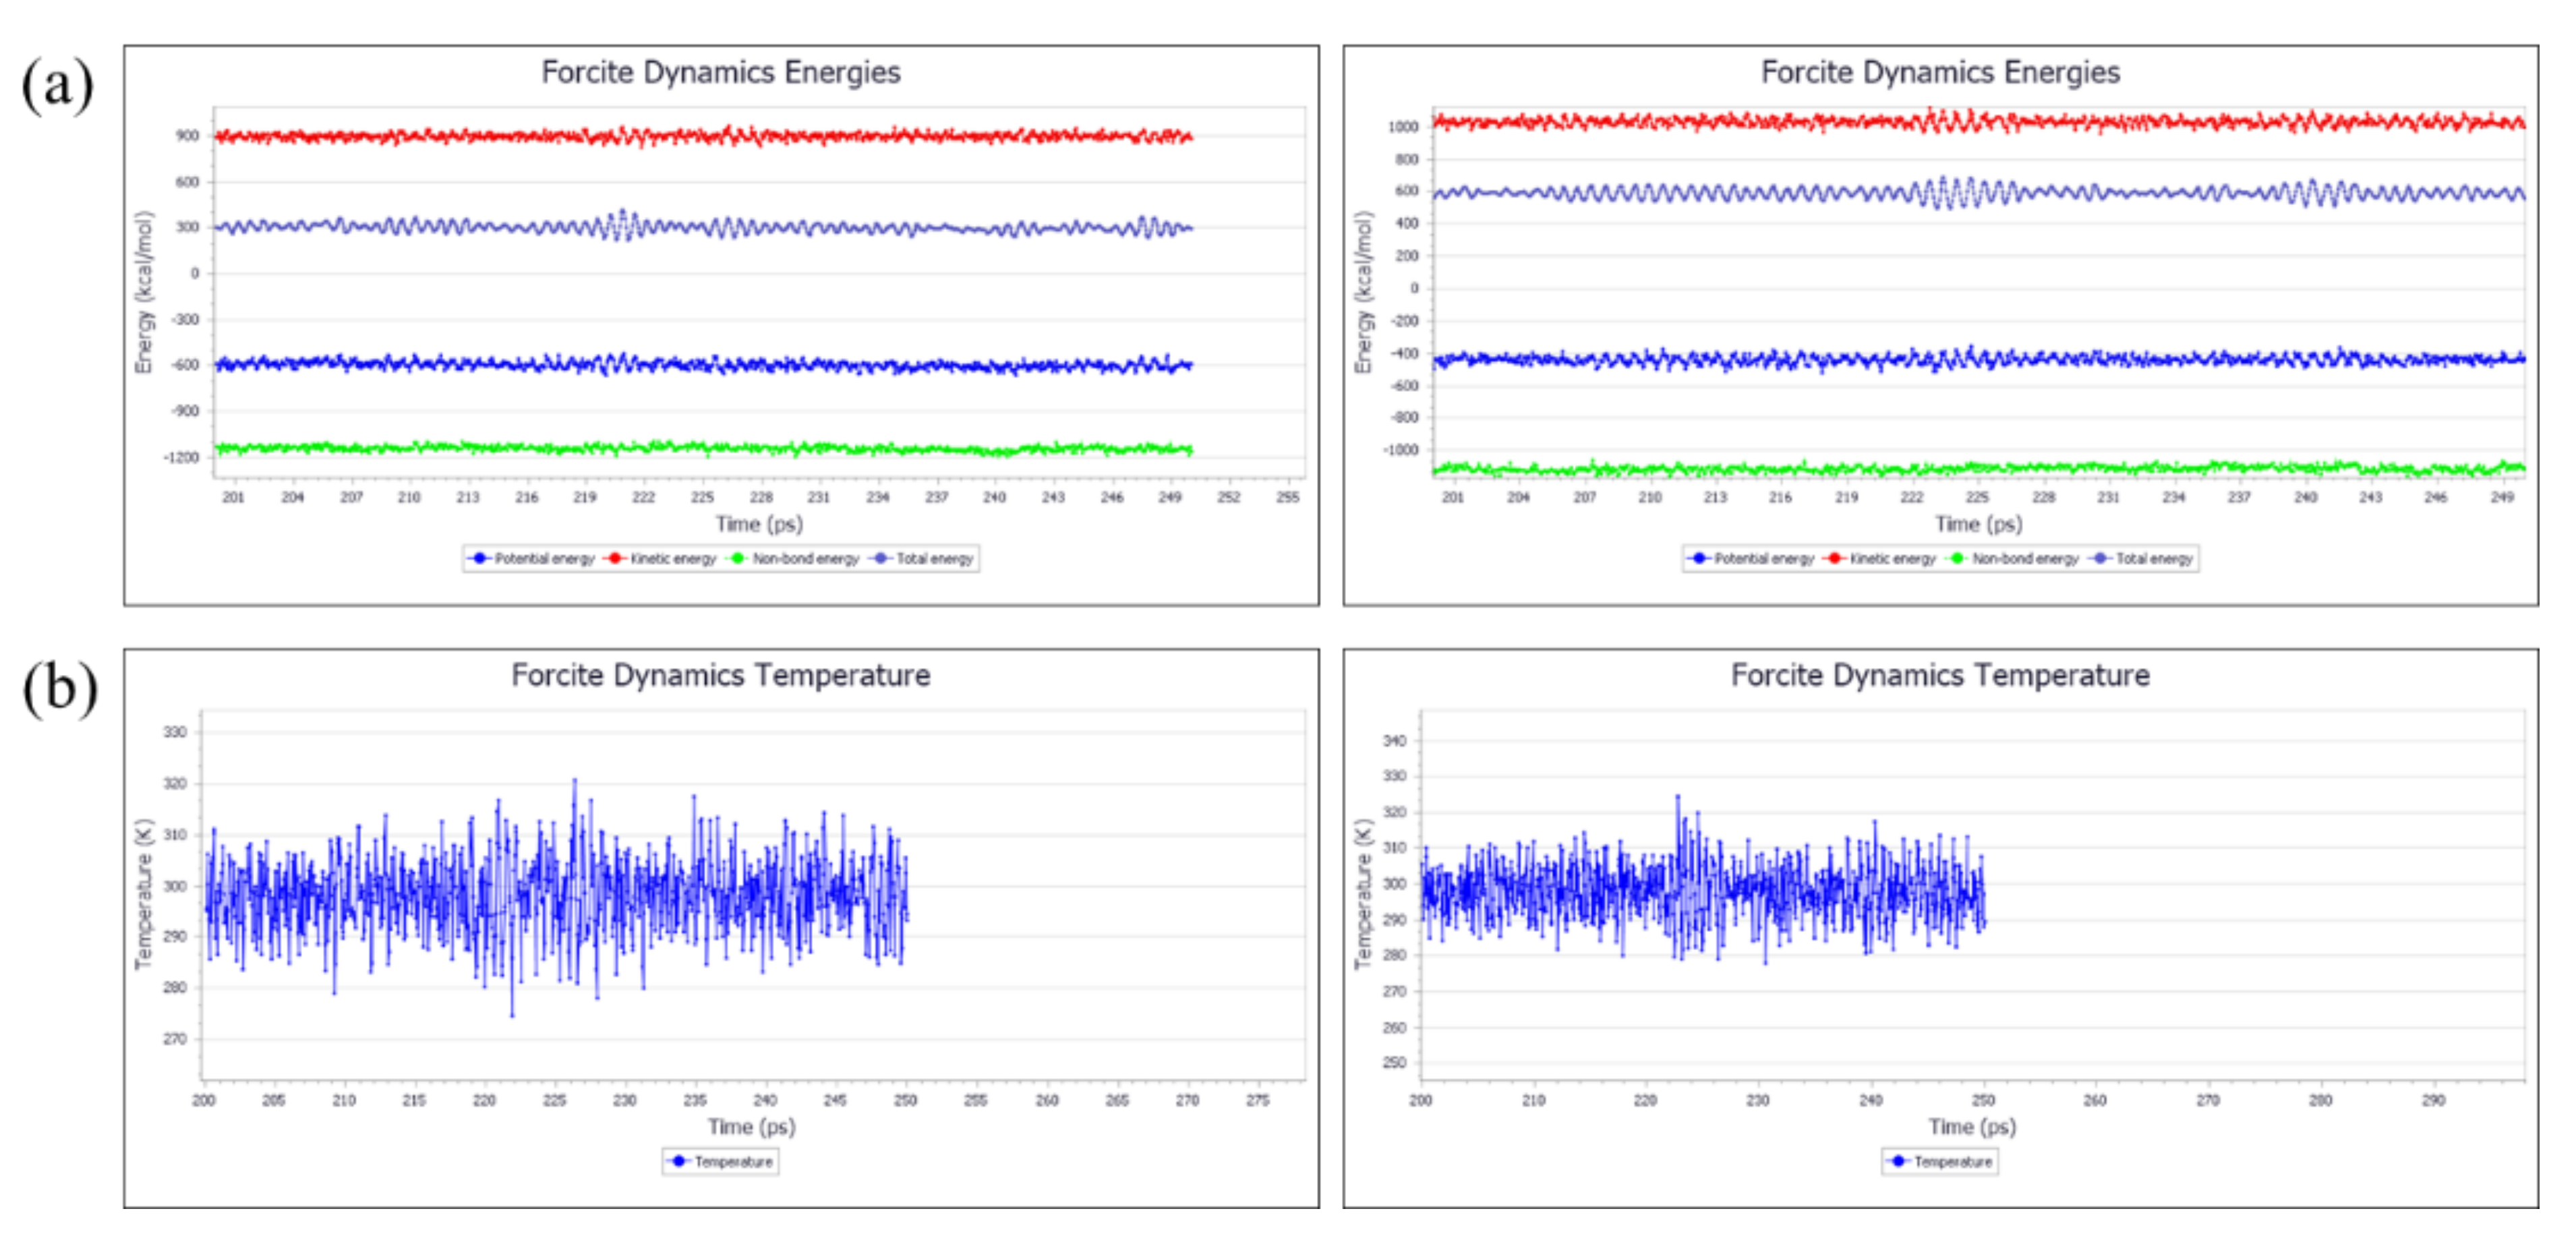The image size is (2576, 1238).
Task: Click the Energy (kcal/mol) axis label in the left chart
Action: click(145, 292)
